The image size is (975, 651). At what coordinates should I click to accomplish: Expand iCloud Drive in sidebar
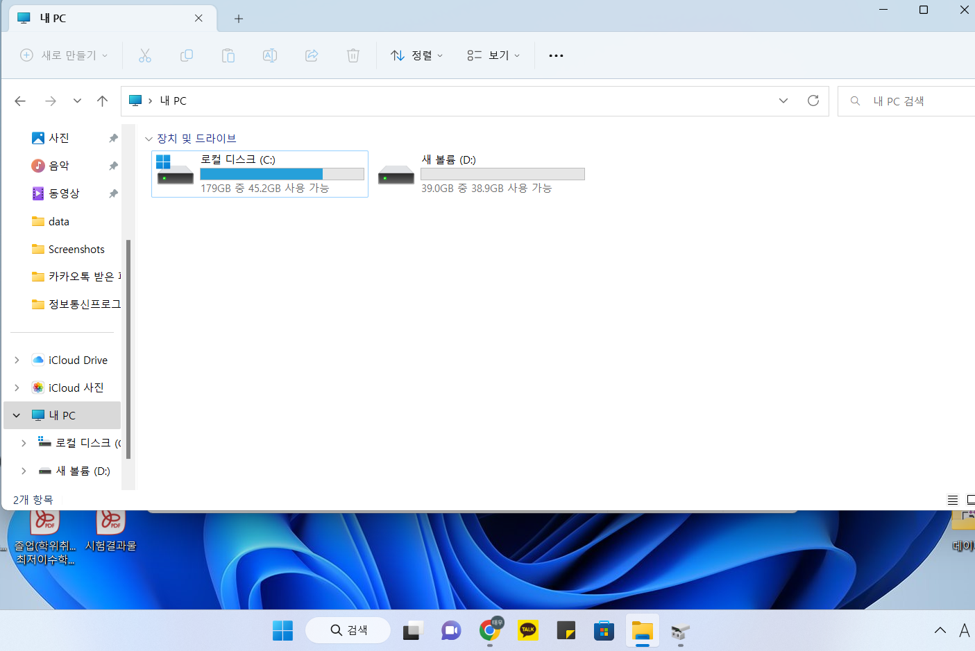[17, 361]
